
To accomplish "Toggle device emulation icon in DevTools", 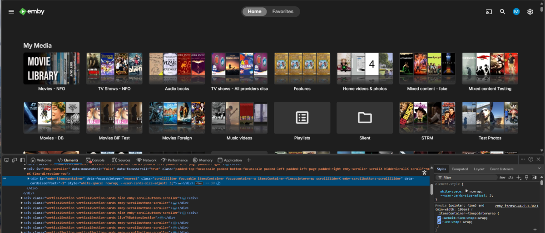I will (x=15, y=160).
